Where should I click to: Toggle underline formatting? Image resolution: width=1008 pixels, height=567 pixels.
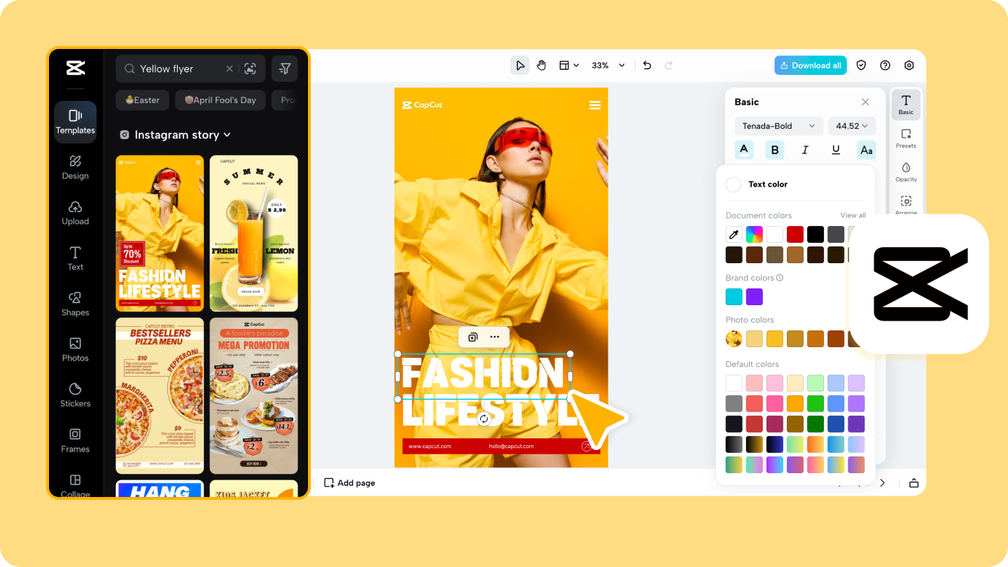(x=836, y=149)
